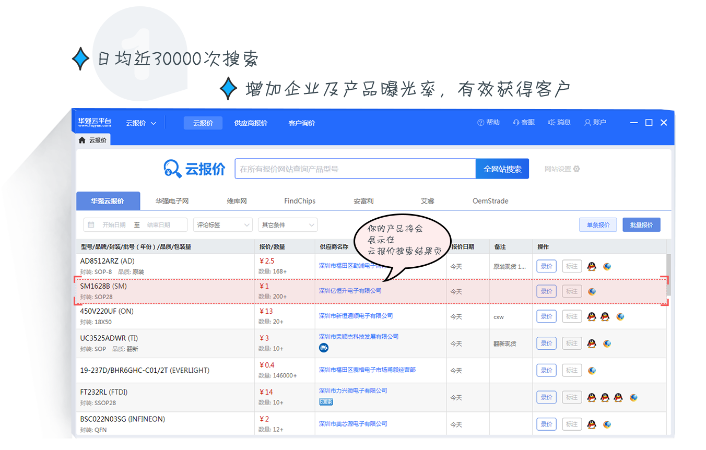Open supplier 深圳亿恒升电子有限公司
The width and height of the screenshot is (706, 450).
pyautogui.click(x=350, y=291)
